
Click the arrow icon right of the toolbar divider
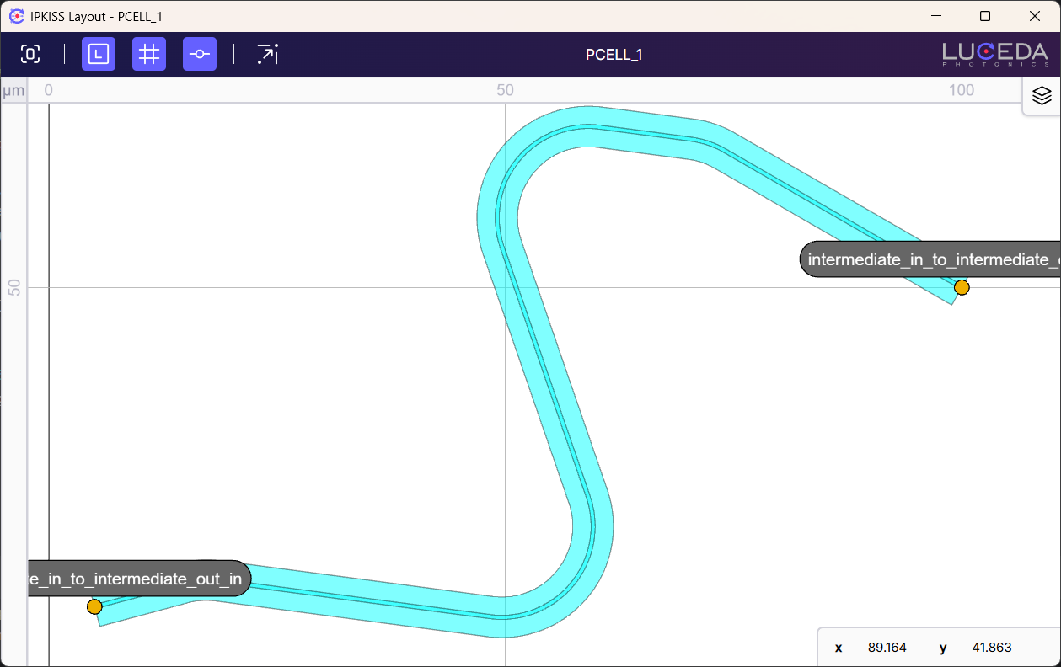click(267, 55)
